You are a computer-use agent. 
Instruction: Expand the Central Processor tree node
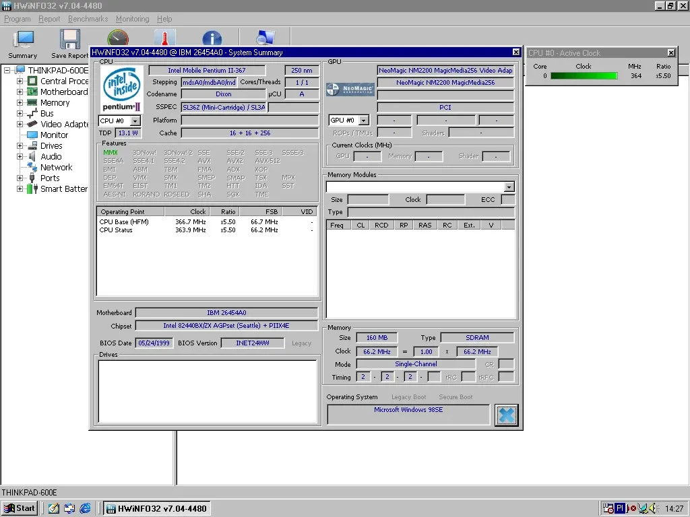click(20, 81)
